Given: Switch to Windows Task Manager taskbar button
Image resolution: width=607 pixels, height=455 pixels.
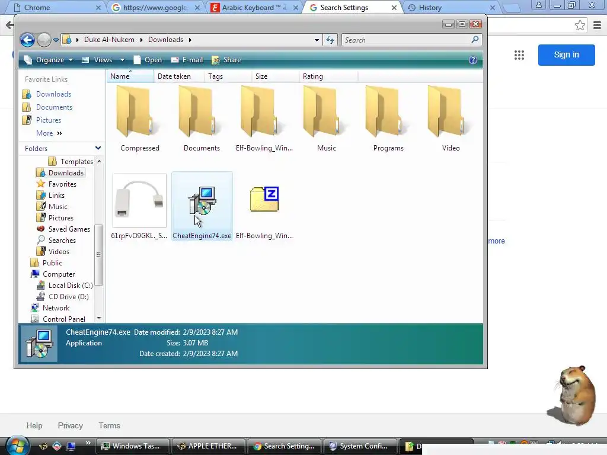Looking at the screenshot, I should point(132,446).
